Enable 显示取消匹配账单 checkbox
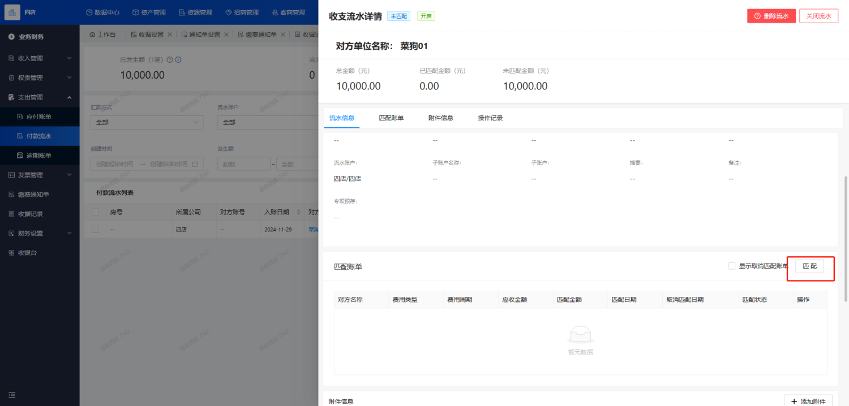849x406 pixels. [x=732, y=266]
